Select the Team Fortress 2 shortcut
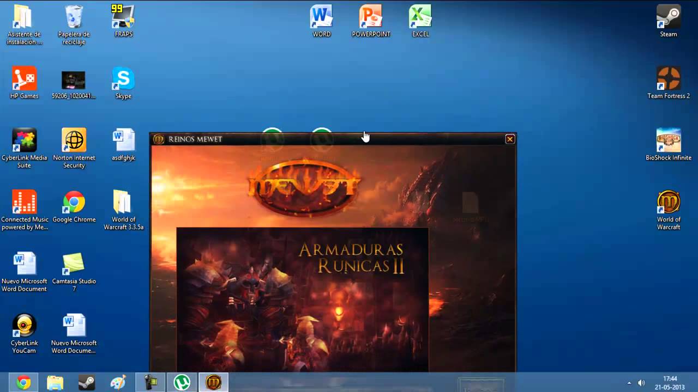This screenshot has height=392, width=698. point(669,83)
